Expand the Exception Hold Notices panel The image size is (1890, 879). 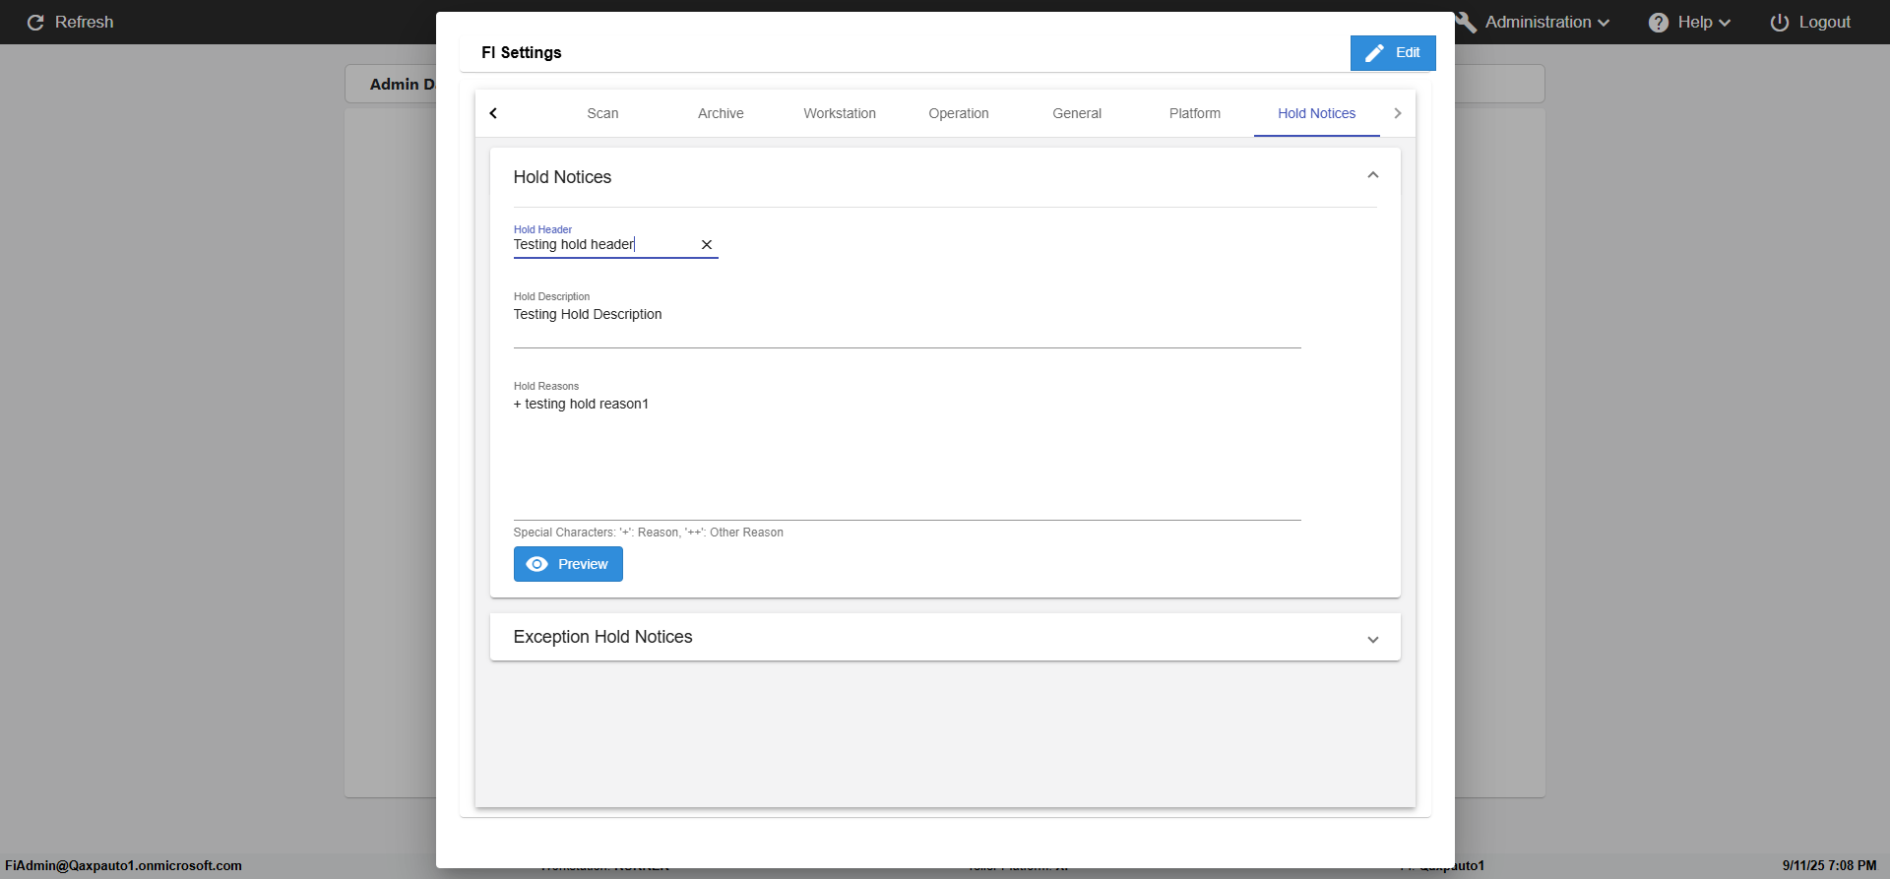coord(1373,639)
